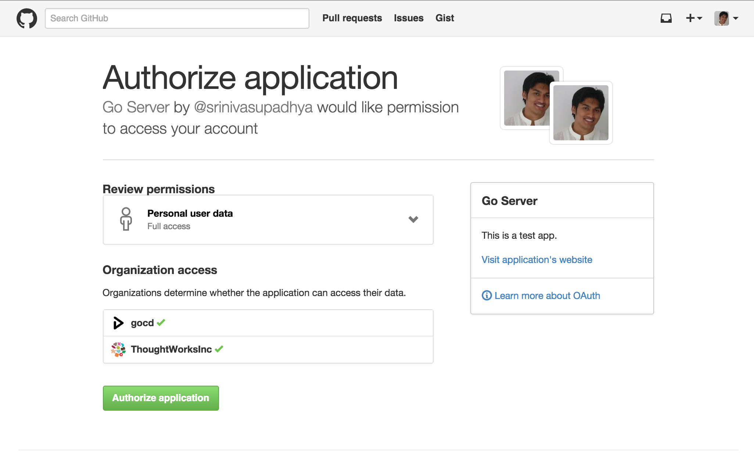Go to Issues in the top navigation
Image resolution: width=754 pixels, height=454 pixels.
coord(409,18)
